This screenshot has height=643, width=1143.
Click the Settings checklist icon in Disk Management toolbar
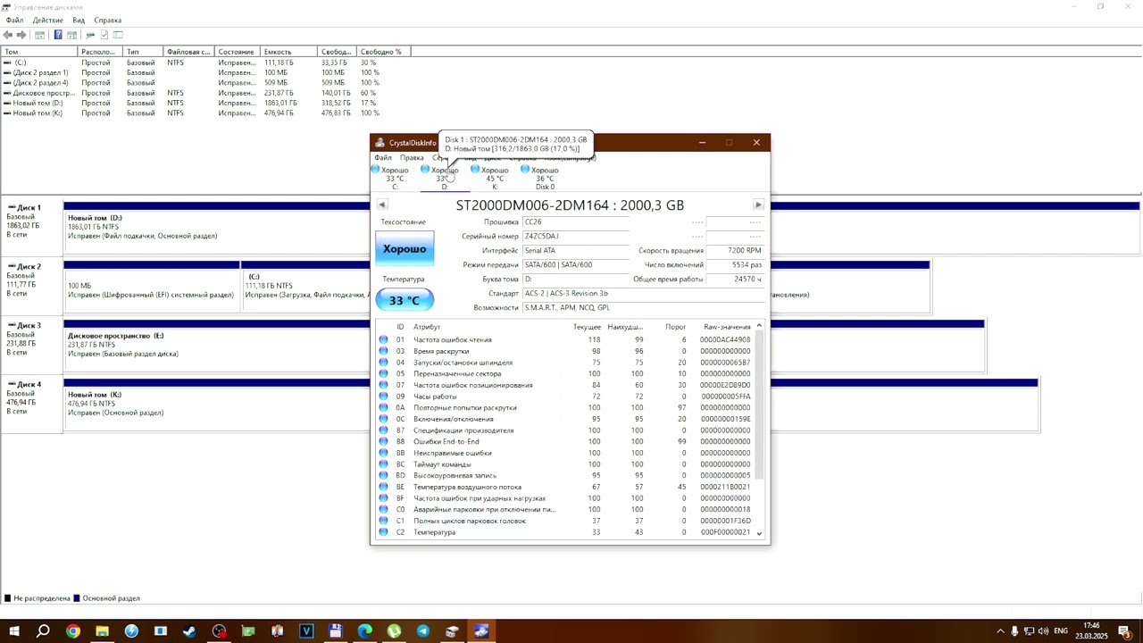click(104, 35)
